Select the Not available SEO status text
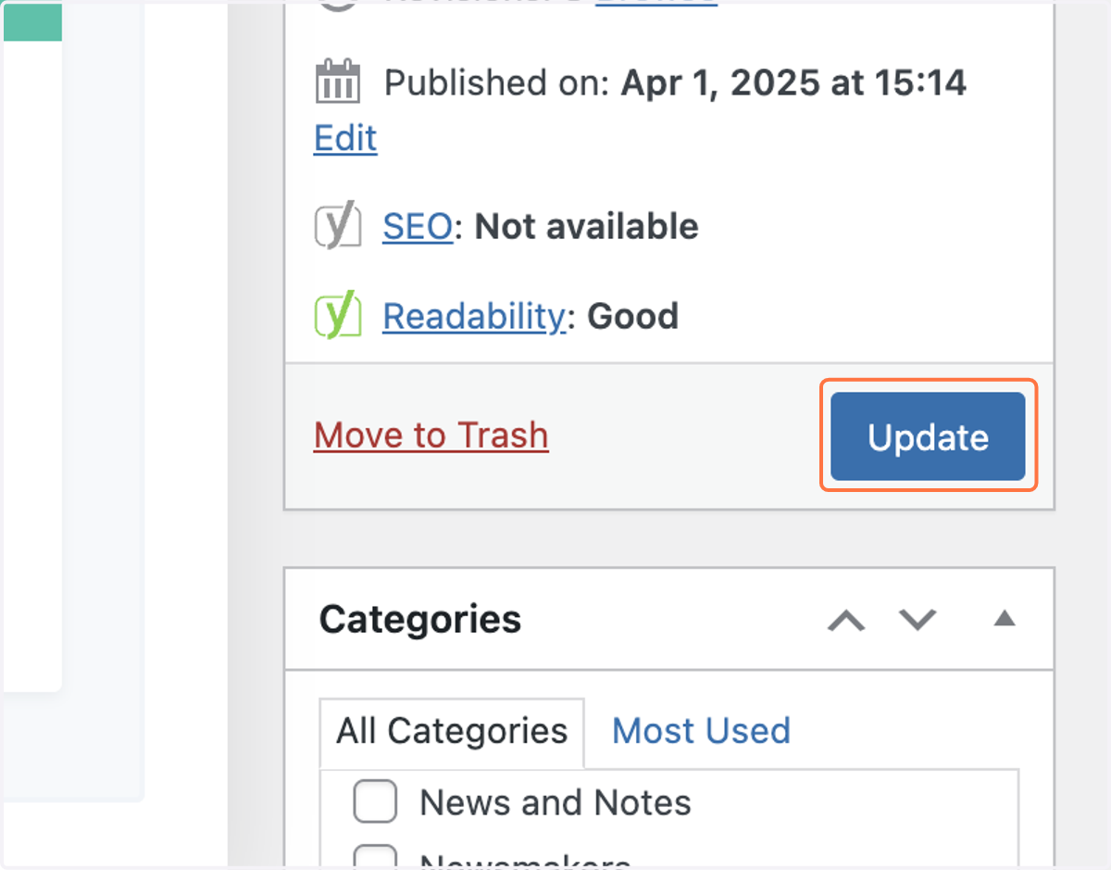Image resolution: width=1111 pixels, height=870 pixels. point(587,226)
